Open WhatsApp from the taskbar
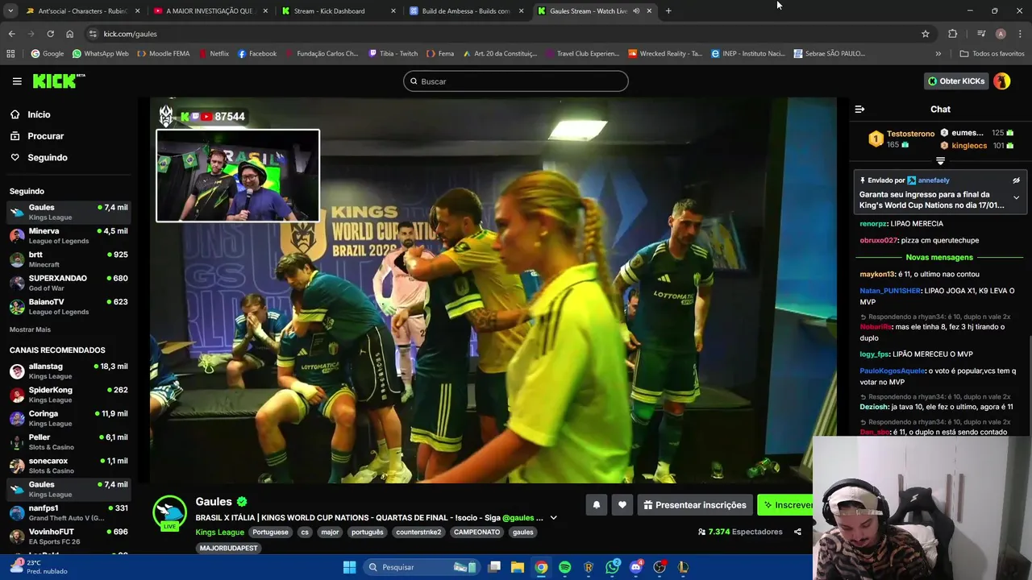 tap(612, 567)
